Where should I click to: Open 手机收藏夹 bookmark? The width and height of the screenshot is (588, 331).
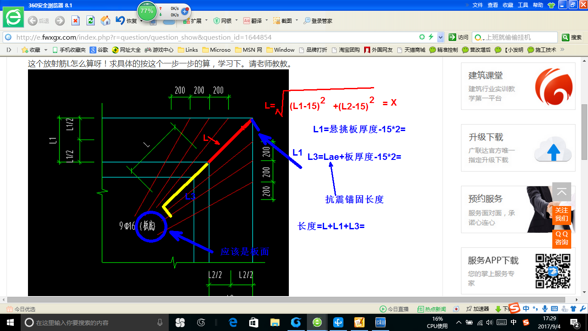click(69, 50)
